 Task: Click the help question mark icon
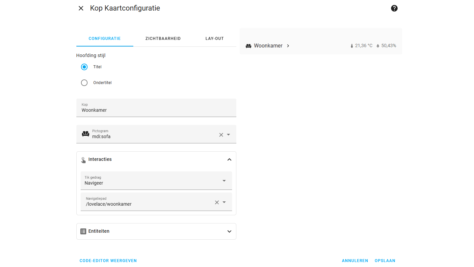coord(394,9)
